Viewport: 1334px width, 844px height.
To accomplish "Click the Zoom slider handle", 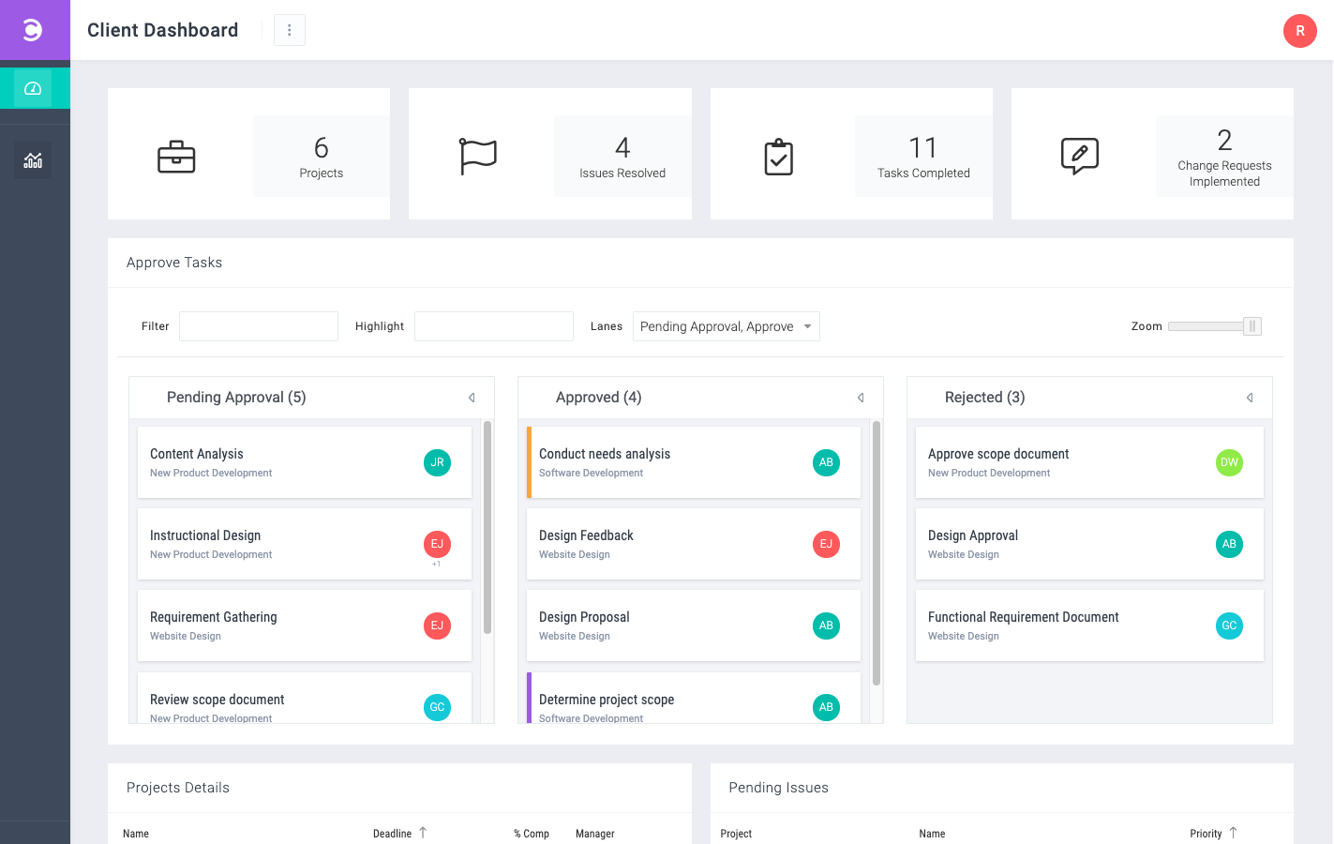I will click(x=1252, y=326).
